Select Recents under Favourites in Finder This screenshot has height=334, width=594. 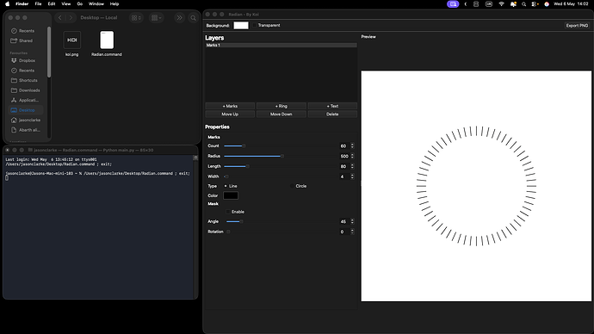click(27, 71)
